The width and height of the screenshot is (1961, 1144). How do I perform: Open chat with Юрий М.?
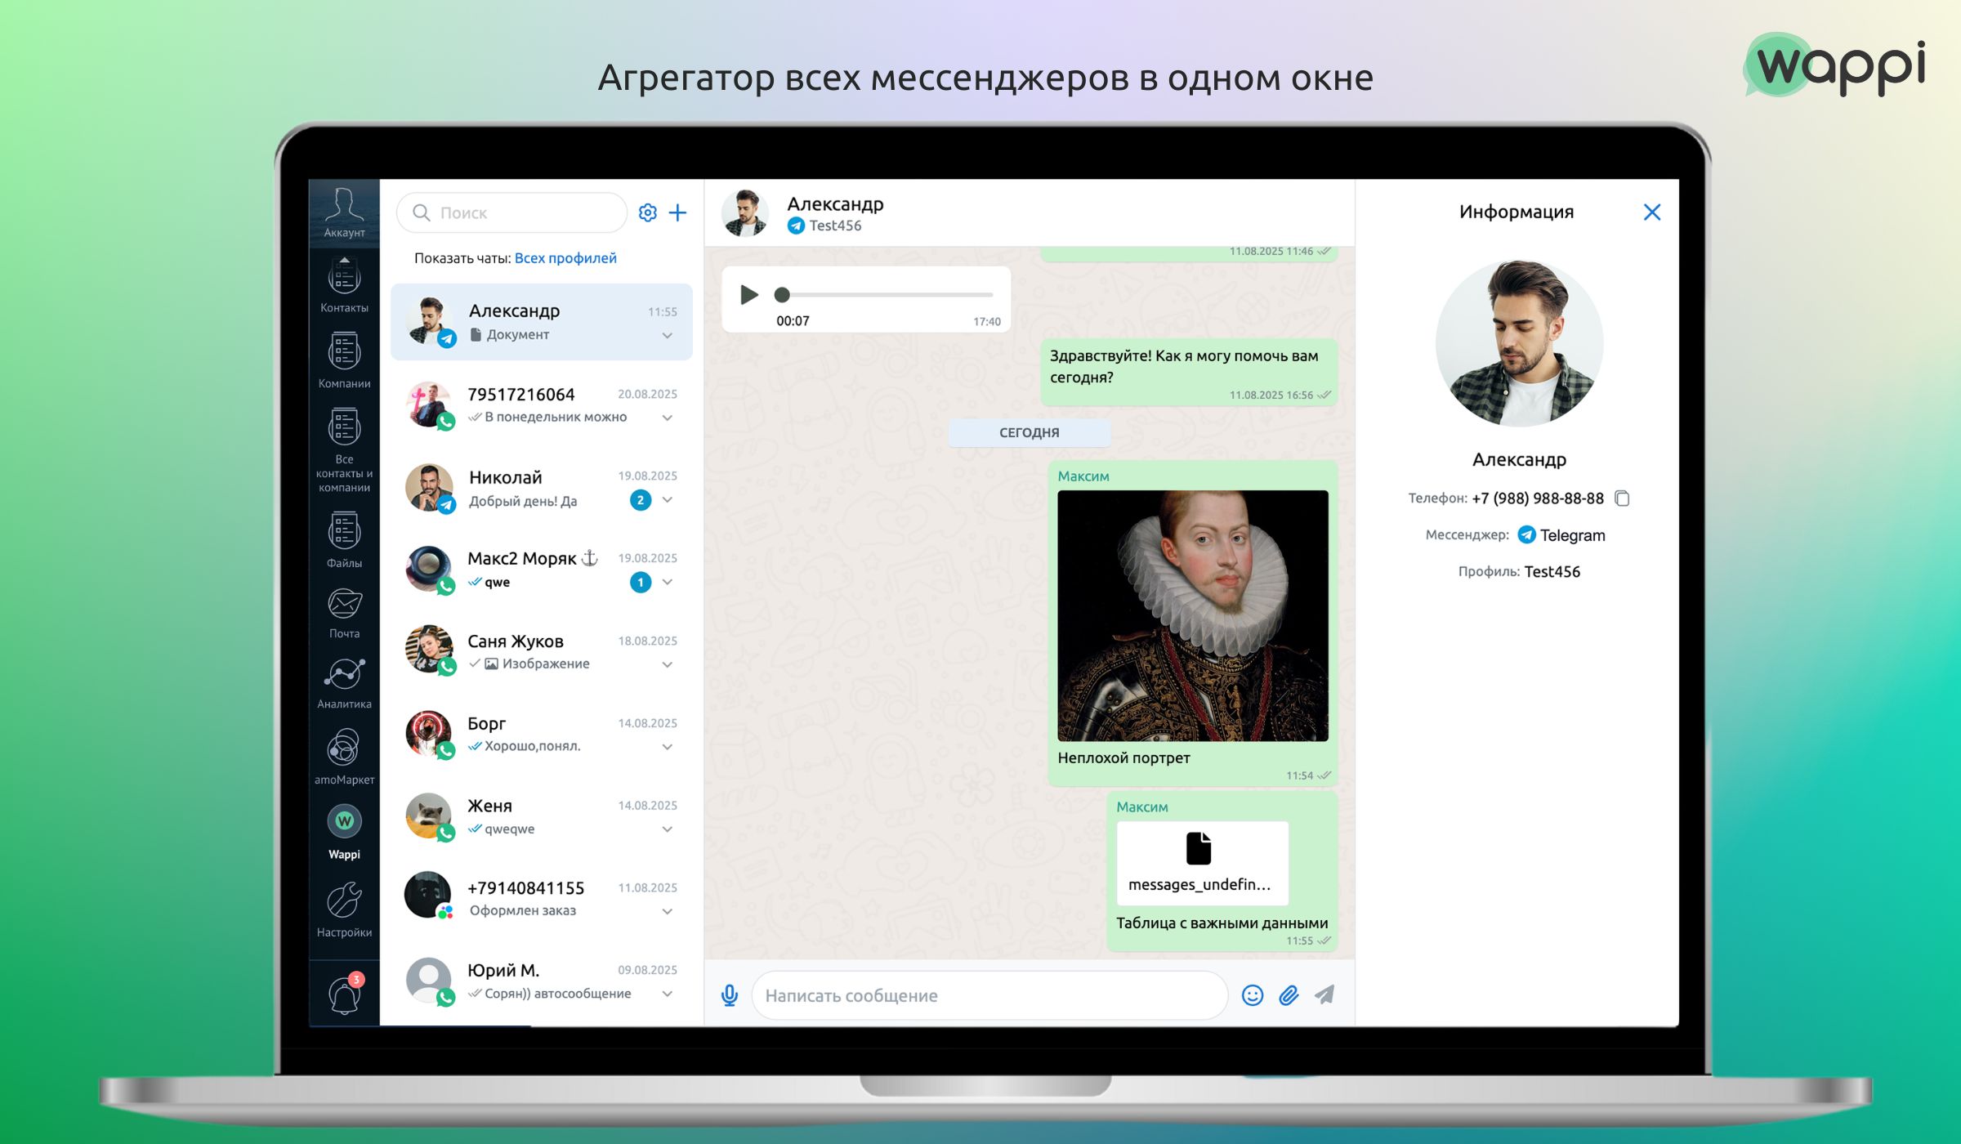pyautogui.click(x=542, y=981)
